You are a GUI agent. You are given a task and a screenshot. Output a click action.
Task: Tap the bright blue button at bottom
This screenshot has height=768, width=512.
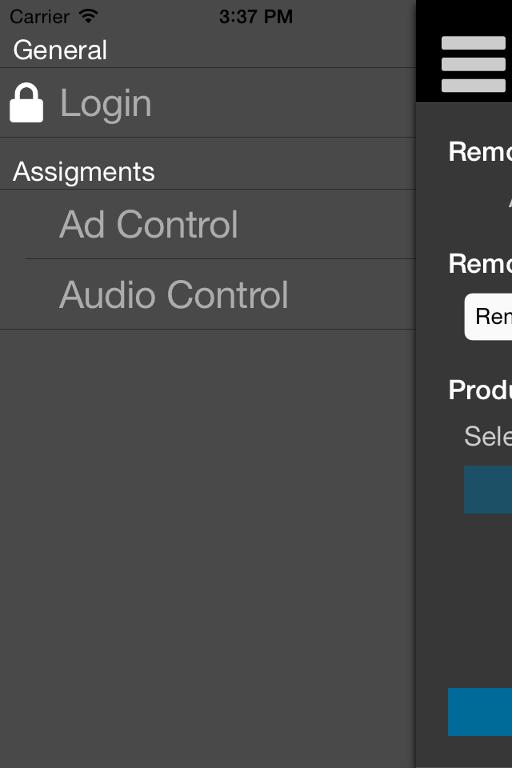pyautogui.click(x=480, y=712)
